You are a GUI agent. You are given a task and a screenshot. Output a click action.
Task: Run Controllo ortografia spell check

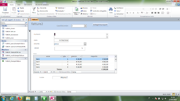98,11
